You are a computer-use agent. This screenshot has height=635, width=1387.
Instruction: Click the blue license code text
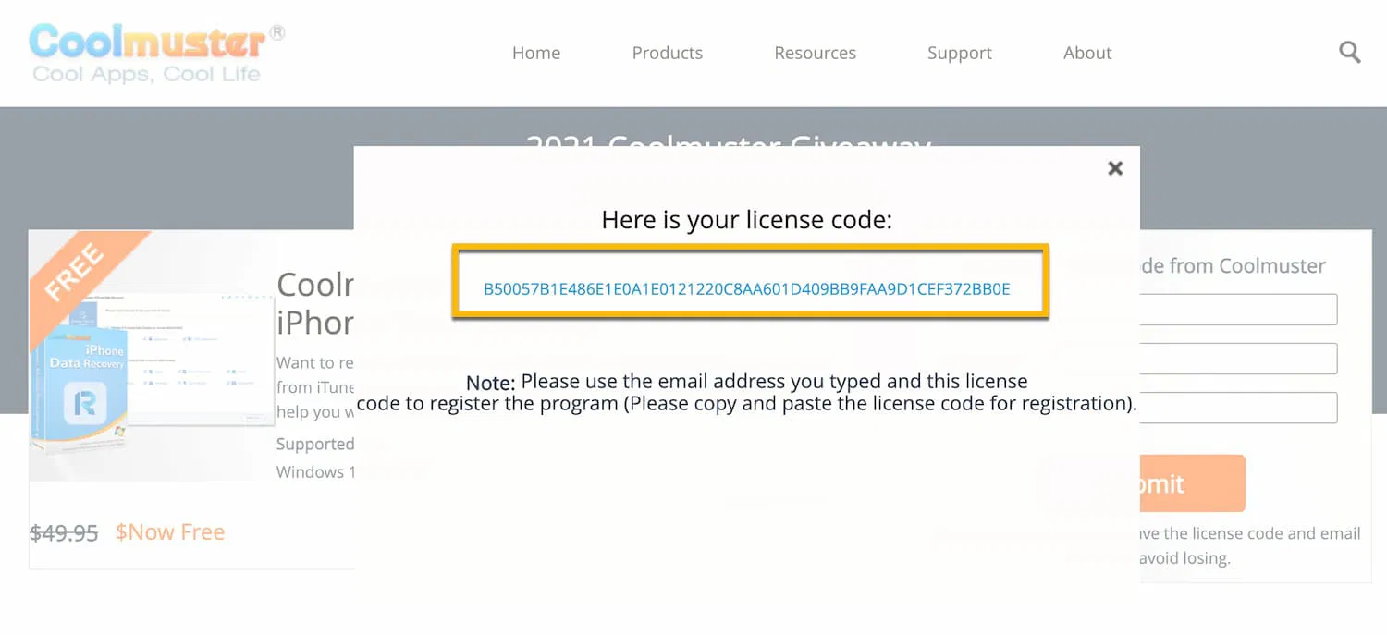747,289
